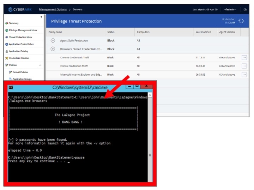Open Threat Protection Inbox
Screen dimensions: 254x190
pyautogui.click(x=20, y=37)
